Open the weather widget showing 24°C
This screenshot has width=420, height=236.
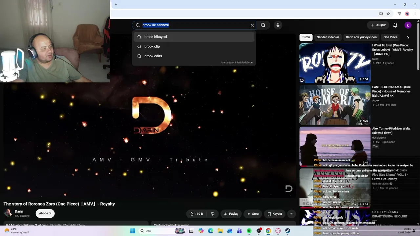pyautogui.click(x=16, y=231)
